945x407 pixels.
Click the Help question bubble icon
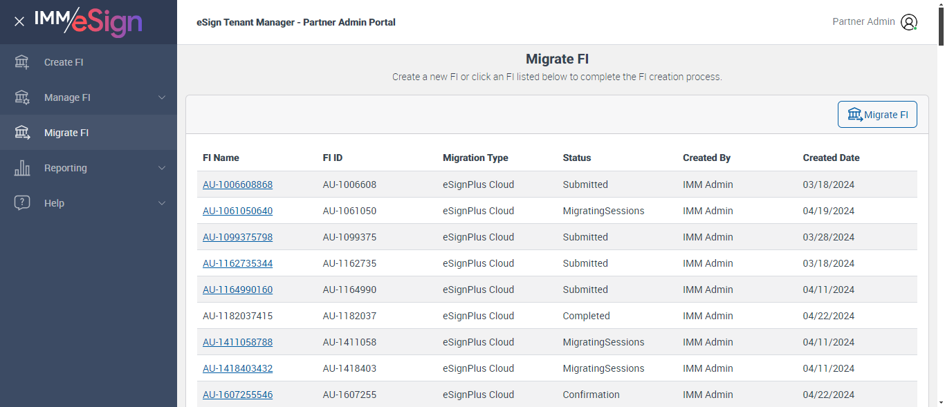coord(22,203)
